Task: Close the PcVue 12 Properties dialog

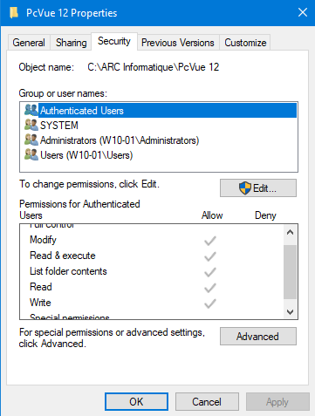Action: 303,12
